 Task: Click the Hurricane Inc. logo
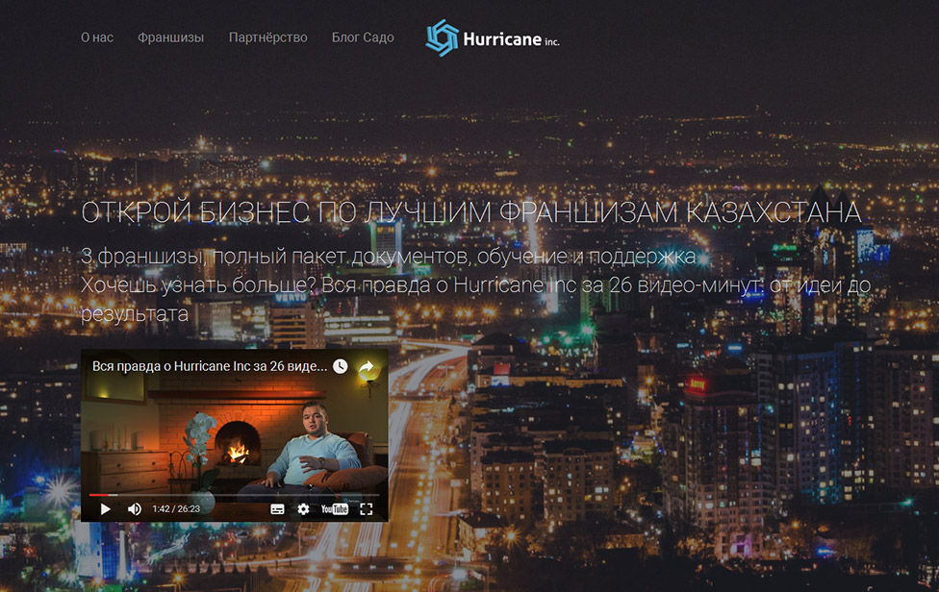443,38
